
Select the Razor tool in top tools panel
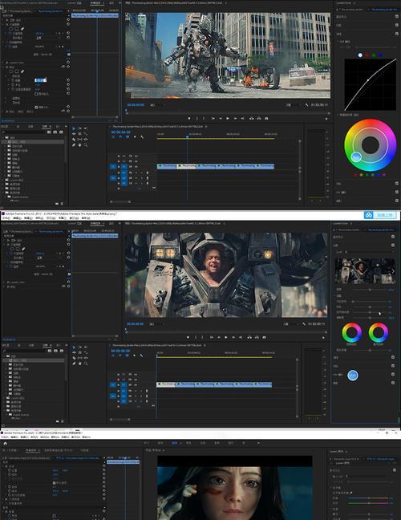(x=74, y=140)
